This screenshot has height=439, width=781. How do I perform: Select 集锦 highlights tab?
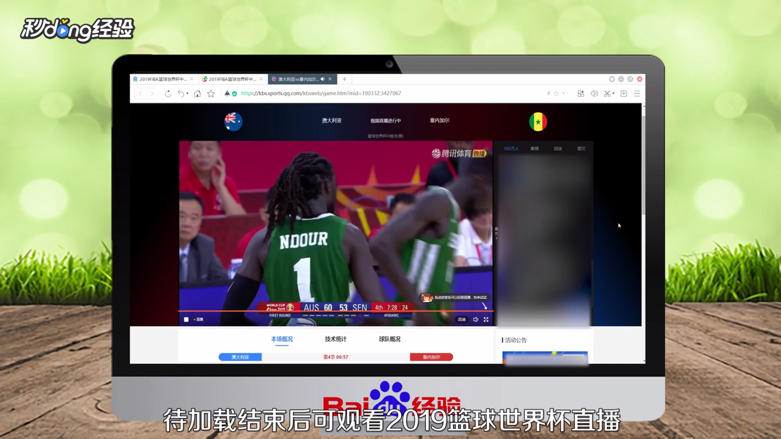tap(534, 149)
